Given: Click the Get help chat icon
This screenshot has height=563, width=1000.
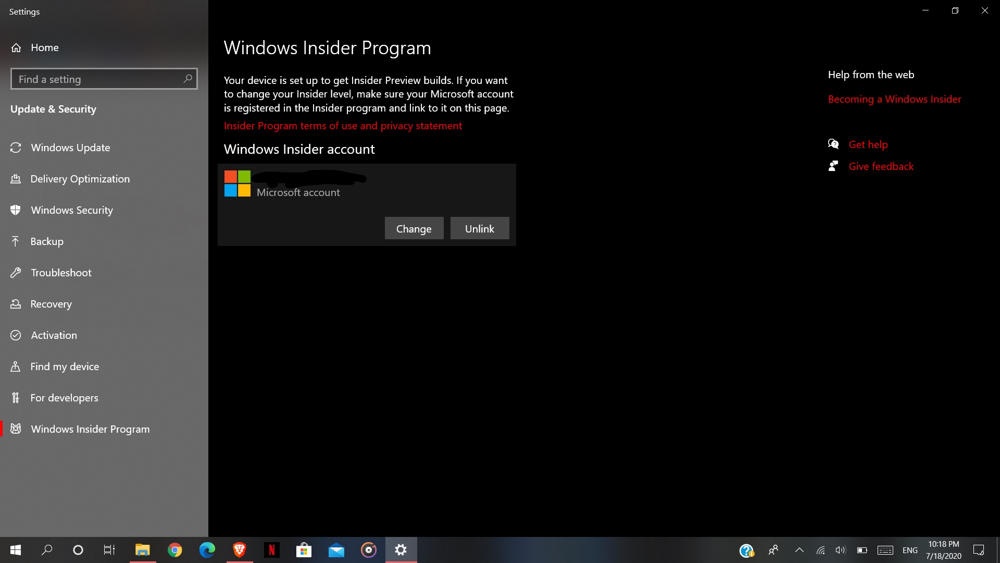Looking at the screenshot, I should point(833,144).
